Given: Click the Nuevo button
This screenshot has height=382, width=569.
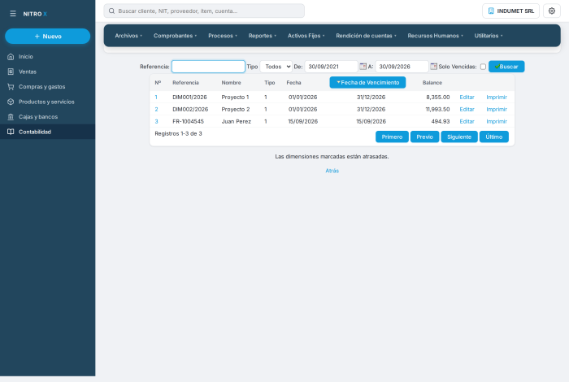Looking at the screenshot, I should [47, 37].
